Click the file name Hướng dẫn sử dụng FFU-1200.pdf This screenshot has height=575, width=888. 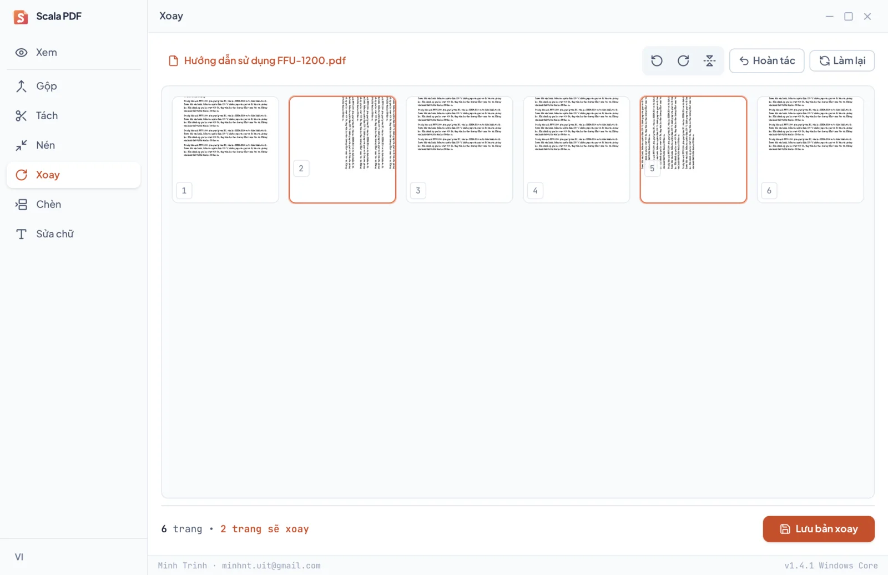265,60
